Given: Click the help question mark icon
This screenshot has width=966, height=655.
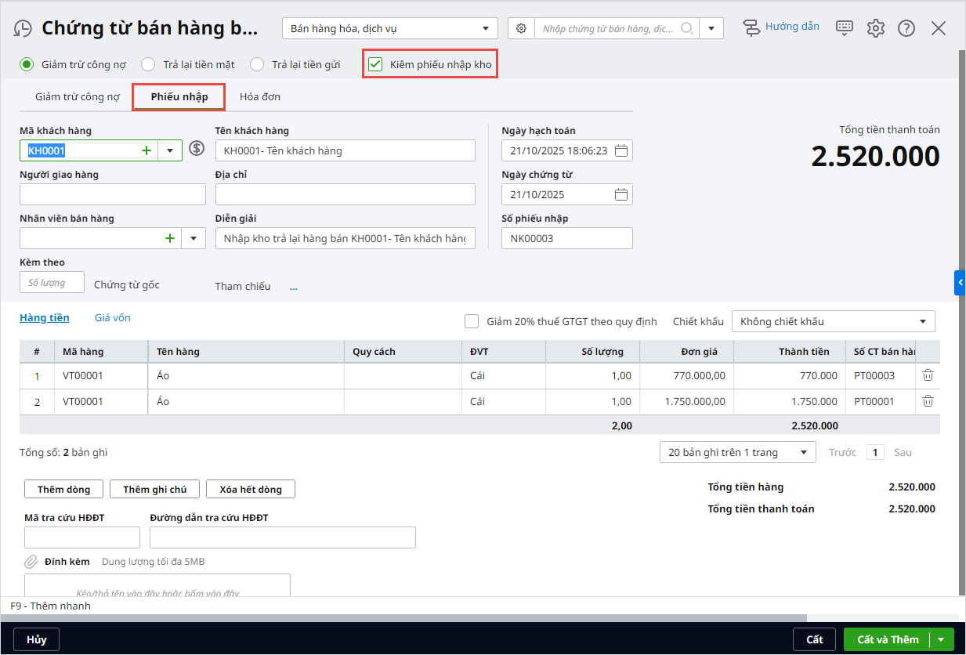Looking at the screenshot, I should (x=906, y=28).
